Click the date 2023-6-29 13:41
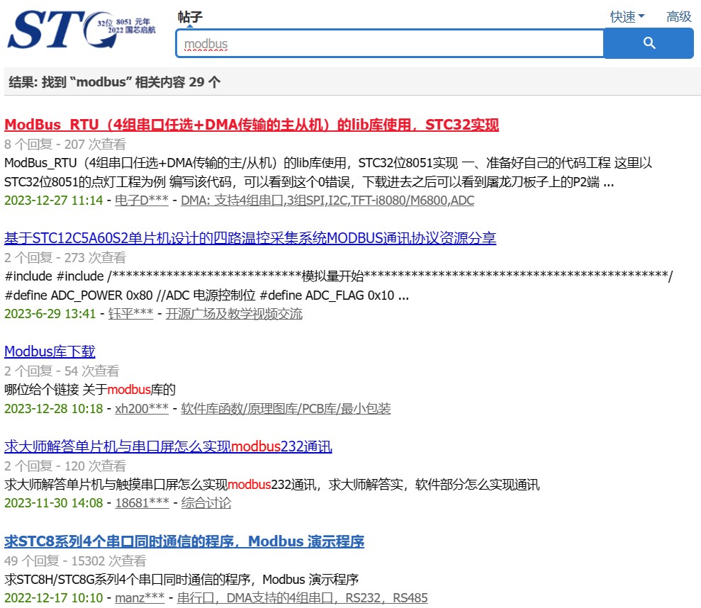This screenshot has height=608, width=701. [50, 314]
